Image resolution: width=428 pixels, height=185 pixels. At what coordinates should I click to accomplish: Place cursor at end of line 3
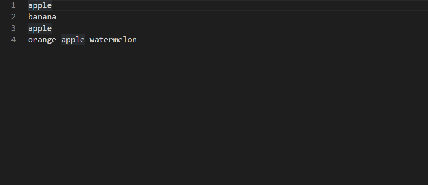[52, 28]
